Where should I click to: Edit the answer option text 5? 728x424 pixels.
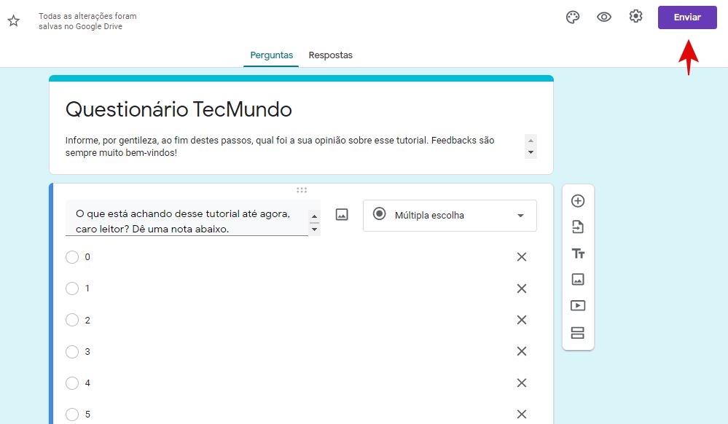87,415
